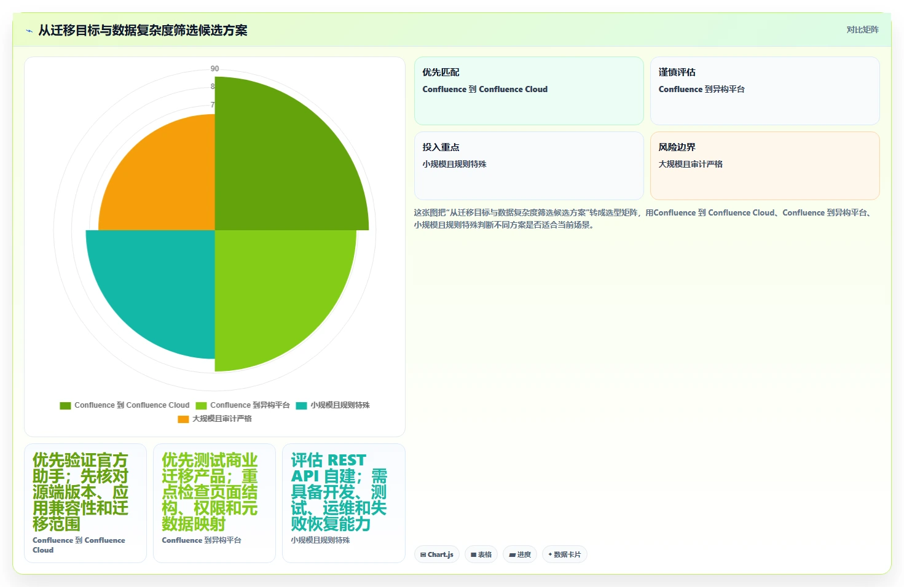Click 小规模且规则特殊 caption under REST API card
This screenshot has width=904, height=587.
(320, 540)
